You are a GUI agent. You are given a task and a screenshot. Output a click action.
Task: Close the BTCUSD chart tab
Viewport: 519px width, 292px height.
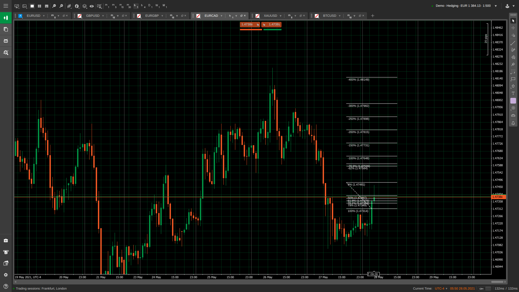coord(363,16)
